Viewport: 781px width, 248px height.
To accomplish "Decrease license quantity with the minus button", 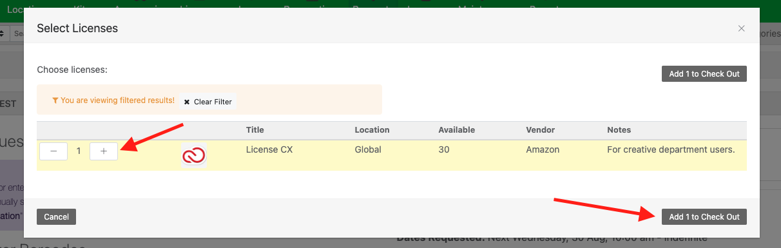I will [x=53, y=151].
